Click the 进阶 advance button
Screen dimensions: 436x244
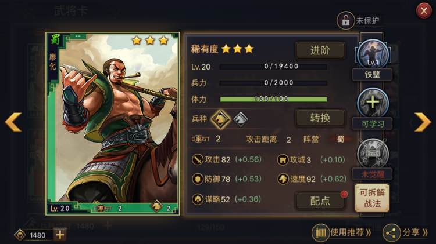[320, 50]
